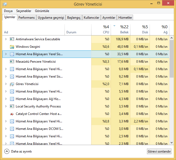The width and height of the screenshot is (176, 160).
Task: Click the Antimalware Service Executable process icon
Action: (x=12, y=39)
